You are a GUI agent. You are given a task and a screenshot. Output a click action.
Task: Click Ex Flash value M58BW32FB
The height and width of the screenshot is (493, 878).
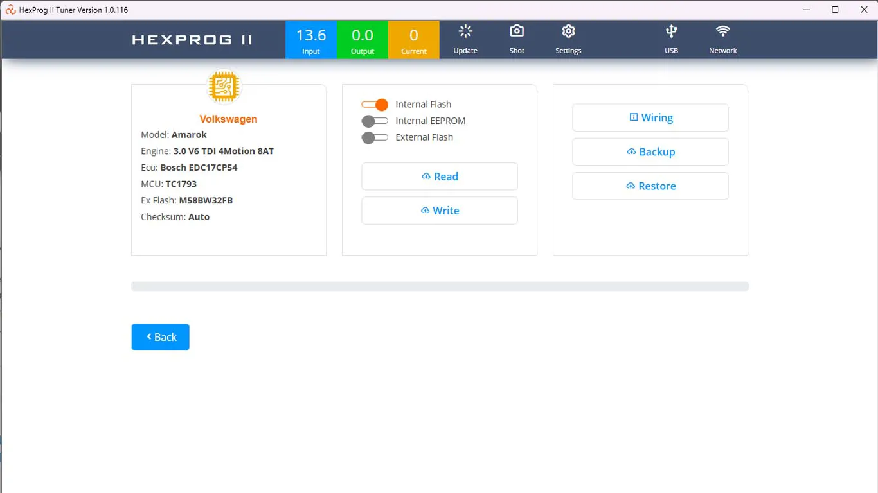[x=206, y=200]
